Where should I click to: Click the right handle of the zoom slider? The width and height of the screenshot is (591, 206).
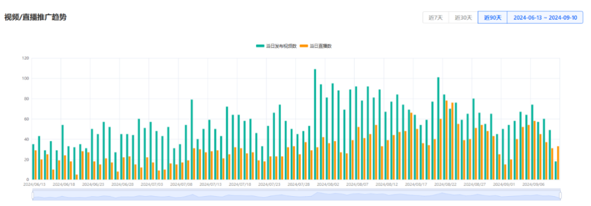tap(560, 195)
